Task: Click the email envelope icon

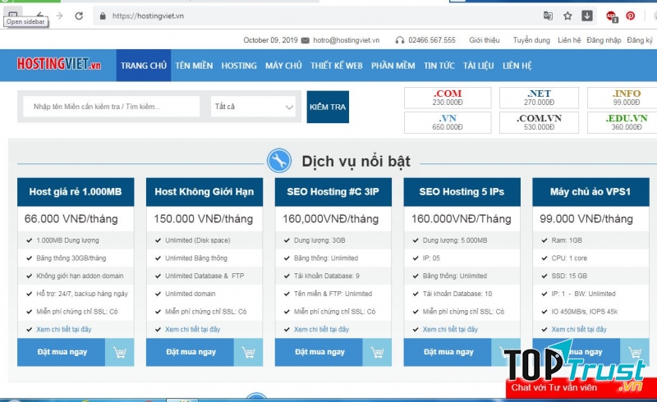Action: (305, 40)
